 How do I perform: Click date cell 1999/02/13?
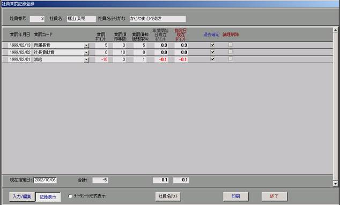20,45
